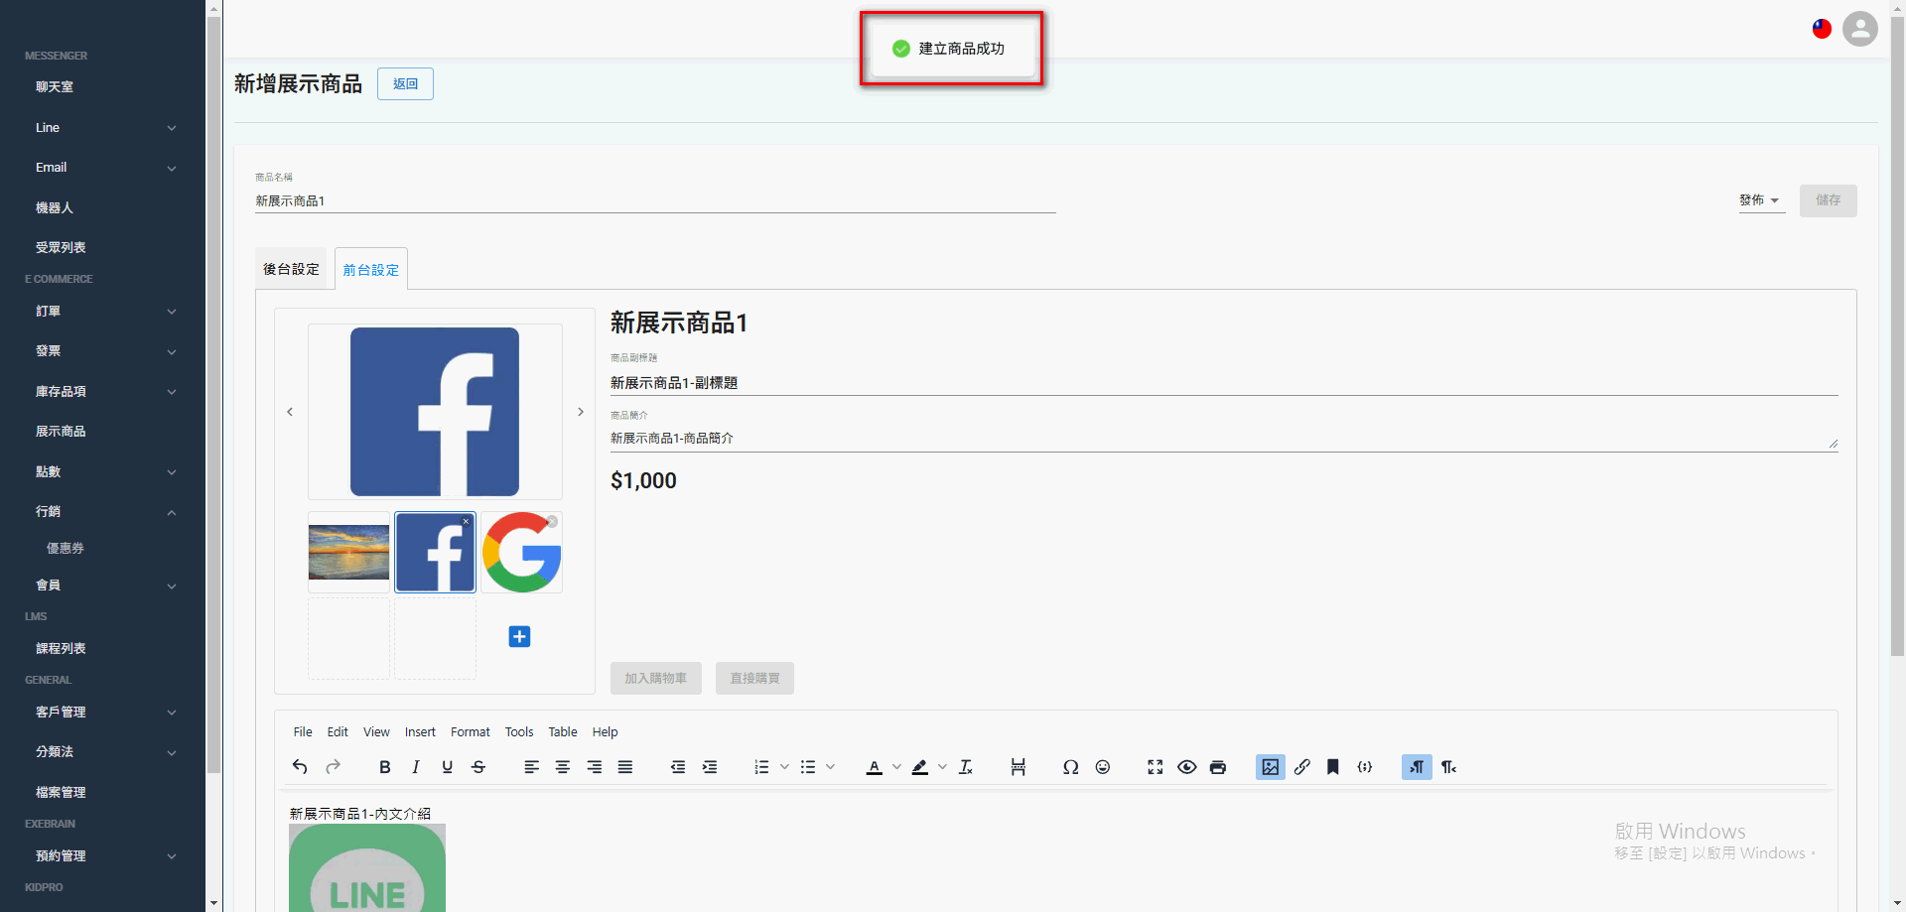This screenshot has width=1906, height=912.
Task: Insert a bullet list
Action: [808, 767]
